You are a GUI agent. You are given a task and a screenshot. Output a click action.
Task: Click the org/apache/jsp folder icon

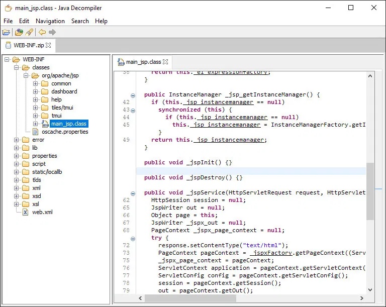pyautogui.click(x=35, y=75)
